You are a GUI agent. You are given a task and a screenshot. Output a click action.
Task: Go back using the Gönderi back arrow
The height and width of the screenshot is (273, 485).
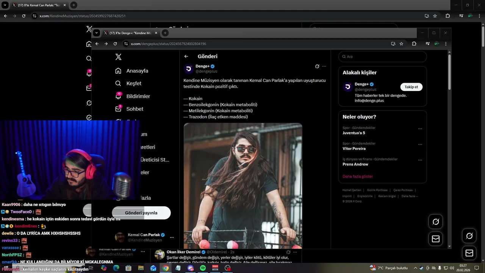click(x=186, y=56)
